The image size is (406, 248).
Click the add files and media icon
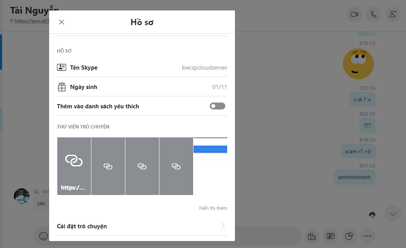310,236
